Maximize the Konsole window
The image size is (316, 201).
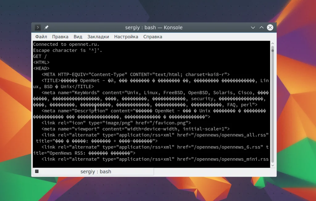262,27
